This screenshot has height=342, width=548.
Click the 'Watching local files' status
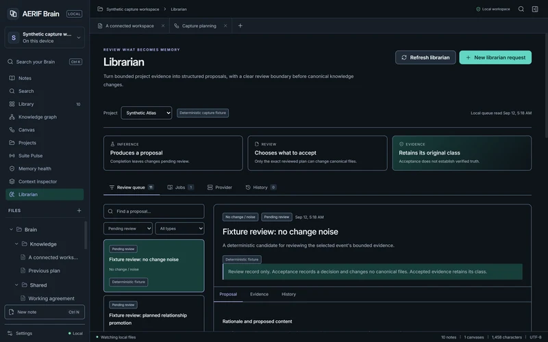tap(116, 337)
